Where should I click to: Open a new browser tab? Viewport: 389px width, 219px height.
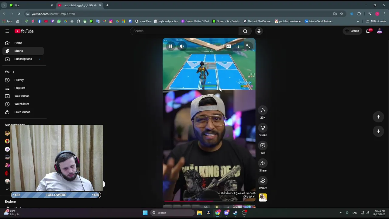click(107, 5)
